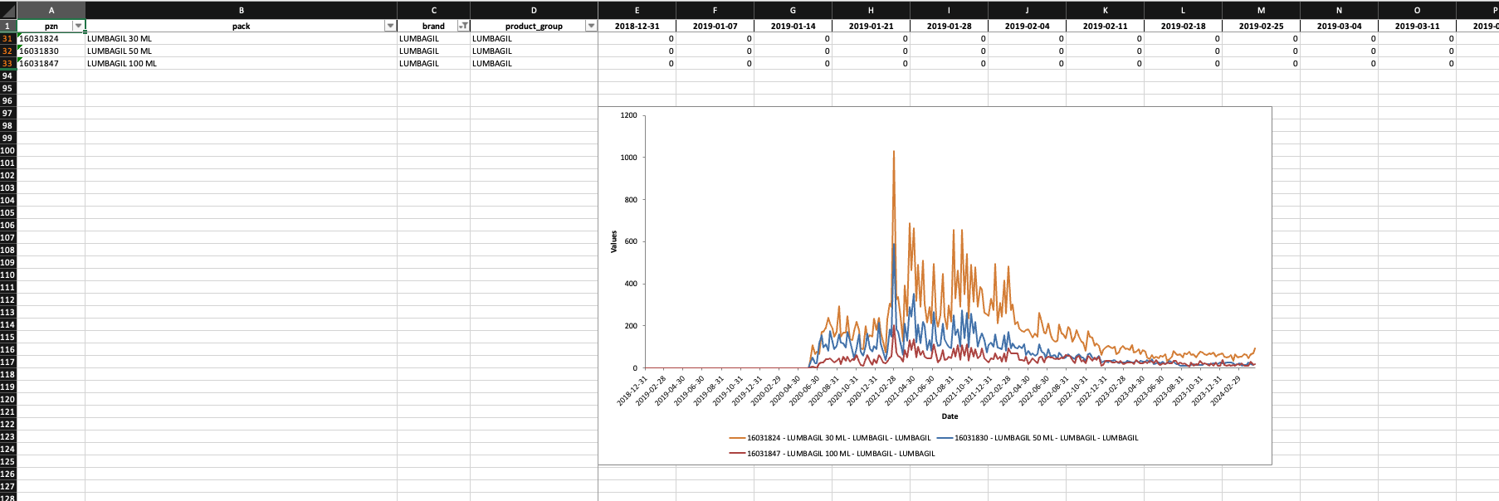Click the 2019-02-18 date header cell
The image size is (1499, 501).
1184,26
